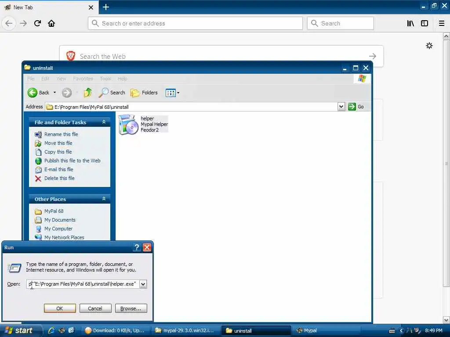The width and height of the screenshot is (450, 337).
Task: Open My Documents in Other Places
Action: coord(60,220)
